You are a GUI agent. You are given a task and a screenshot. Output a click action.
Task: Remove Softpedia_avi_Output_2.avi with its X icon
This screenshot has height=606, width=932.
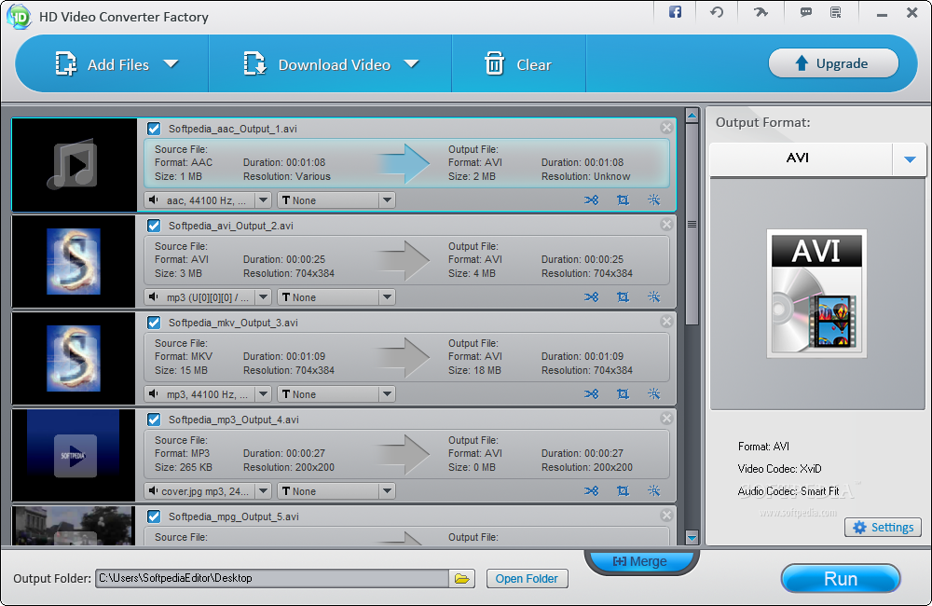[x=666, y=224]
